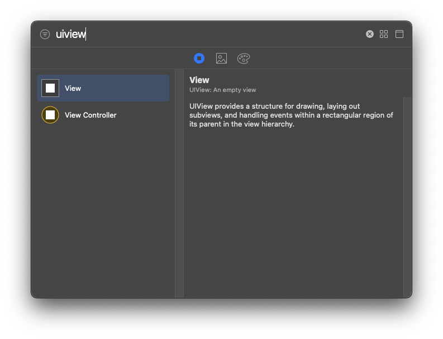
Task: Clear the uiview search text
Action: tap(370, 34)
